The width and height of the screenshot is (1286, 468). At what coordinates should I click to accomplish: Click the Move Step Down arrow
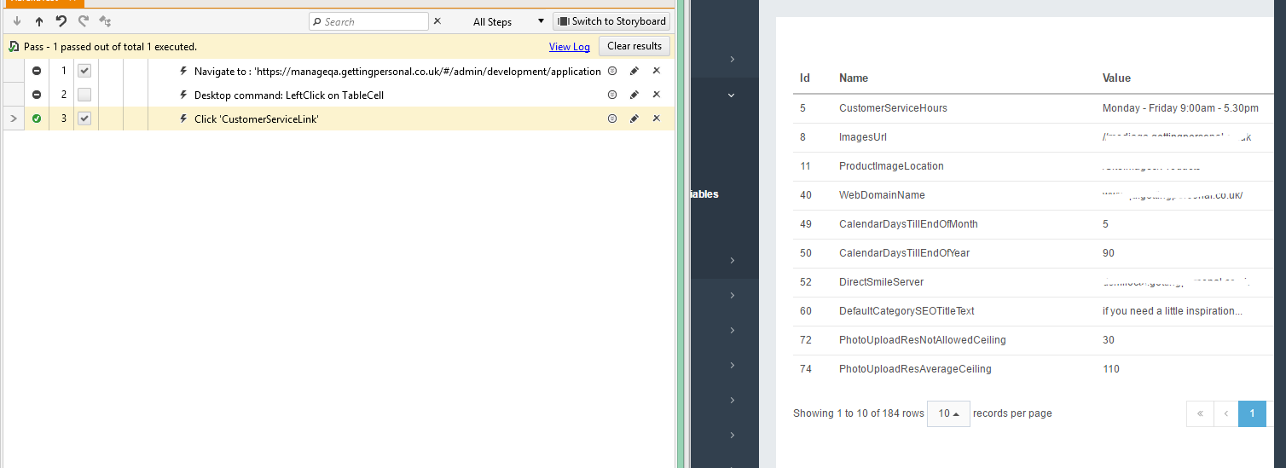tap(17, 21)
